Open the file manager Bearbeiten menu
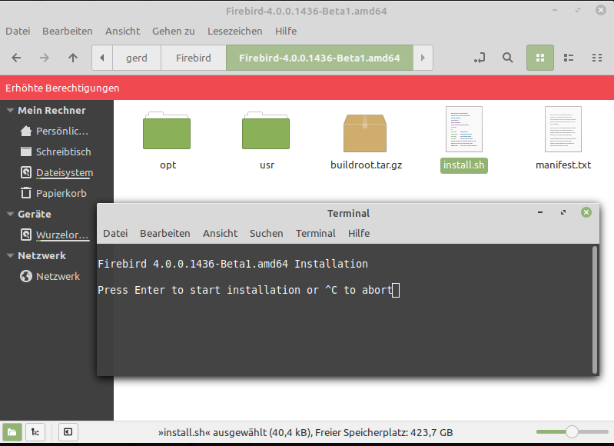This screenshot has width=614, height=446. pos(68,31)
